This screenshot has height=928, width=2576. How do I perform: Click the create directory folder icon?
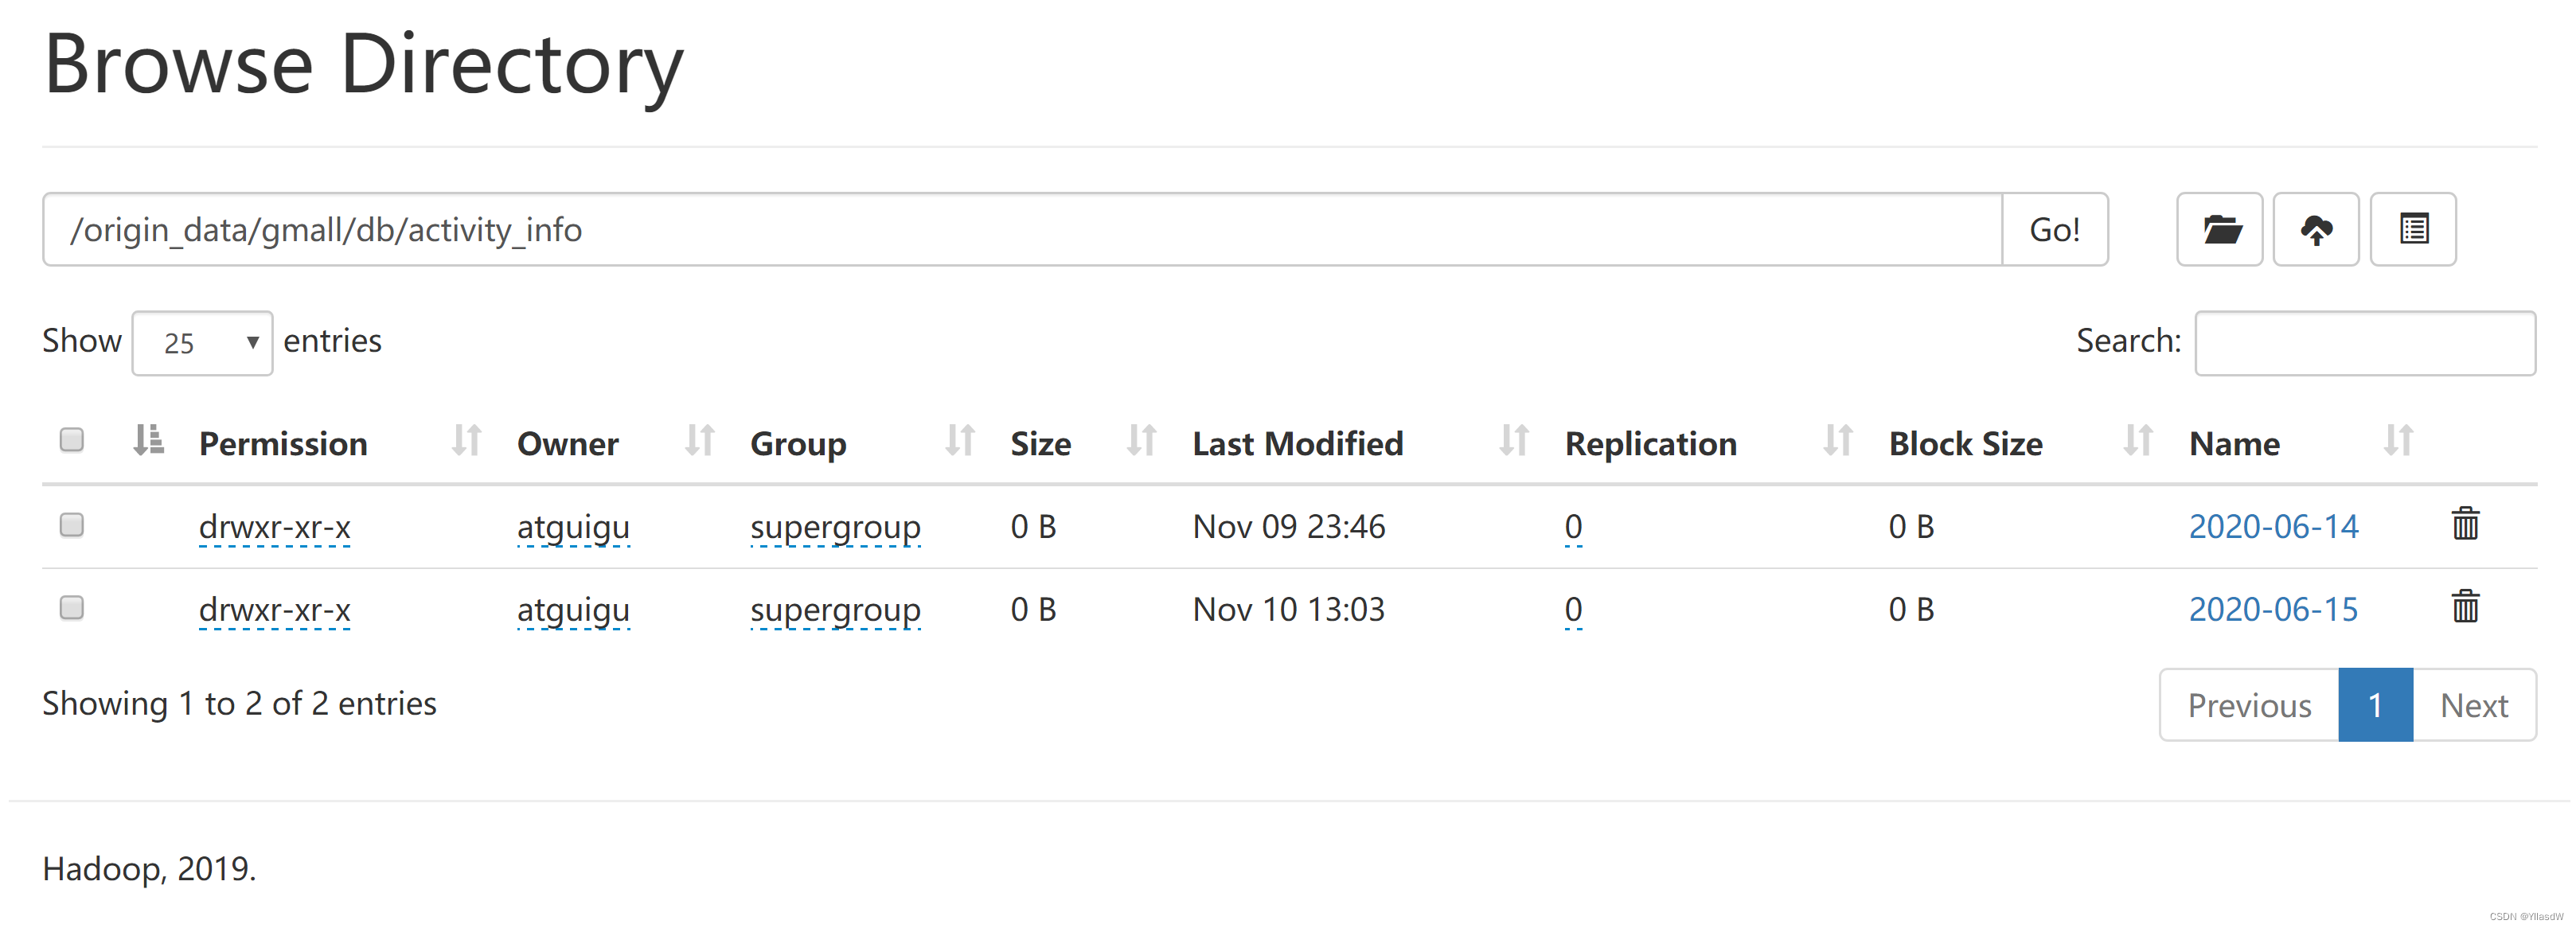2219,230
